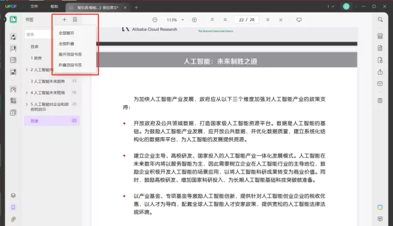The width and height of the screenshot is (393, 226).
Task: Open the reader mode icon in left sidebar
Action: coord(13,19)
